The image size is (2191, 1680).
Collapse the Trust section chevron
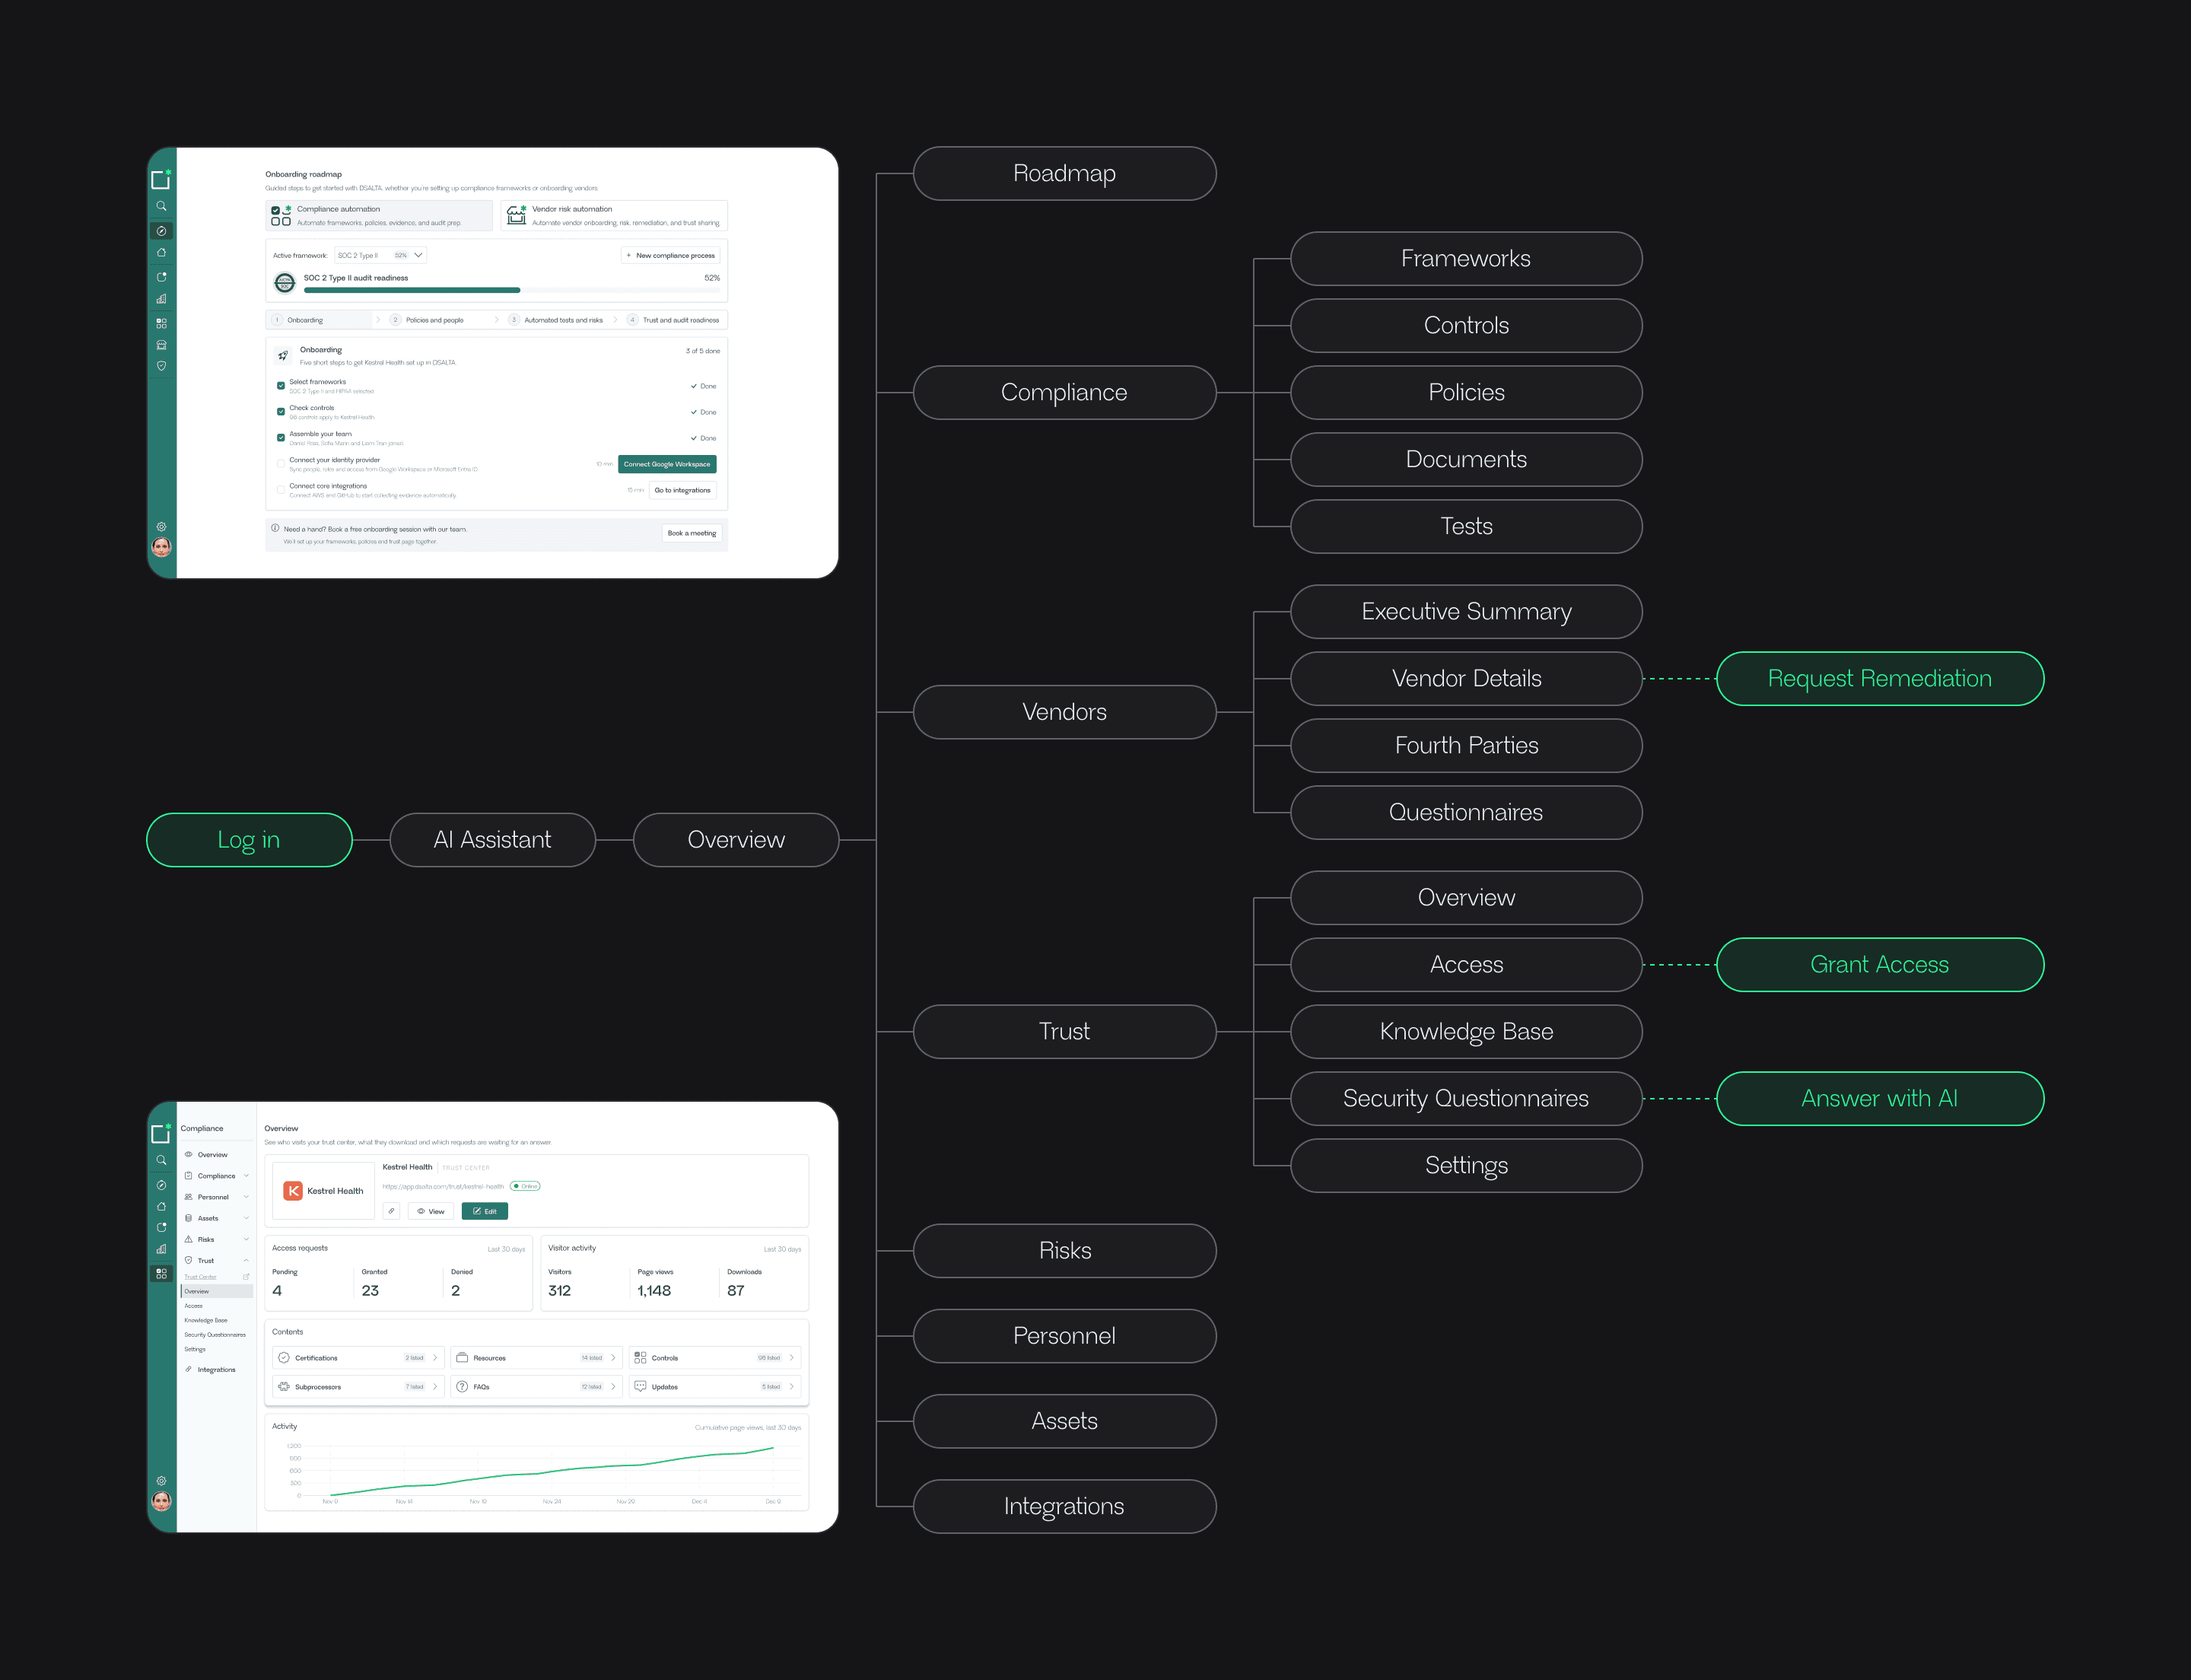pos(246,1260)
